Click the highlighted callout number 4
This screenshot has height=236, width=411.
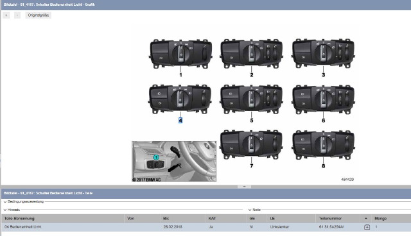pos(180,121)
